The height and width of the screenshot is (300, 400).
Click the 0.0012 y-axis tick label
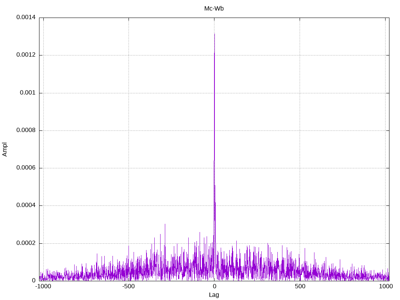click(x=26, y=55)
